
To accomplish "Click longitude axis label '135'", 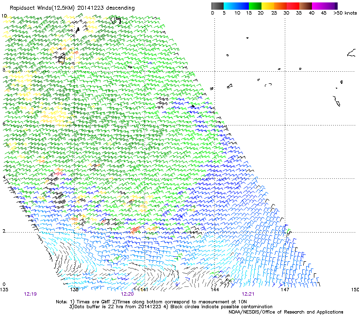I will tap(4, 290).
